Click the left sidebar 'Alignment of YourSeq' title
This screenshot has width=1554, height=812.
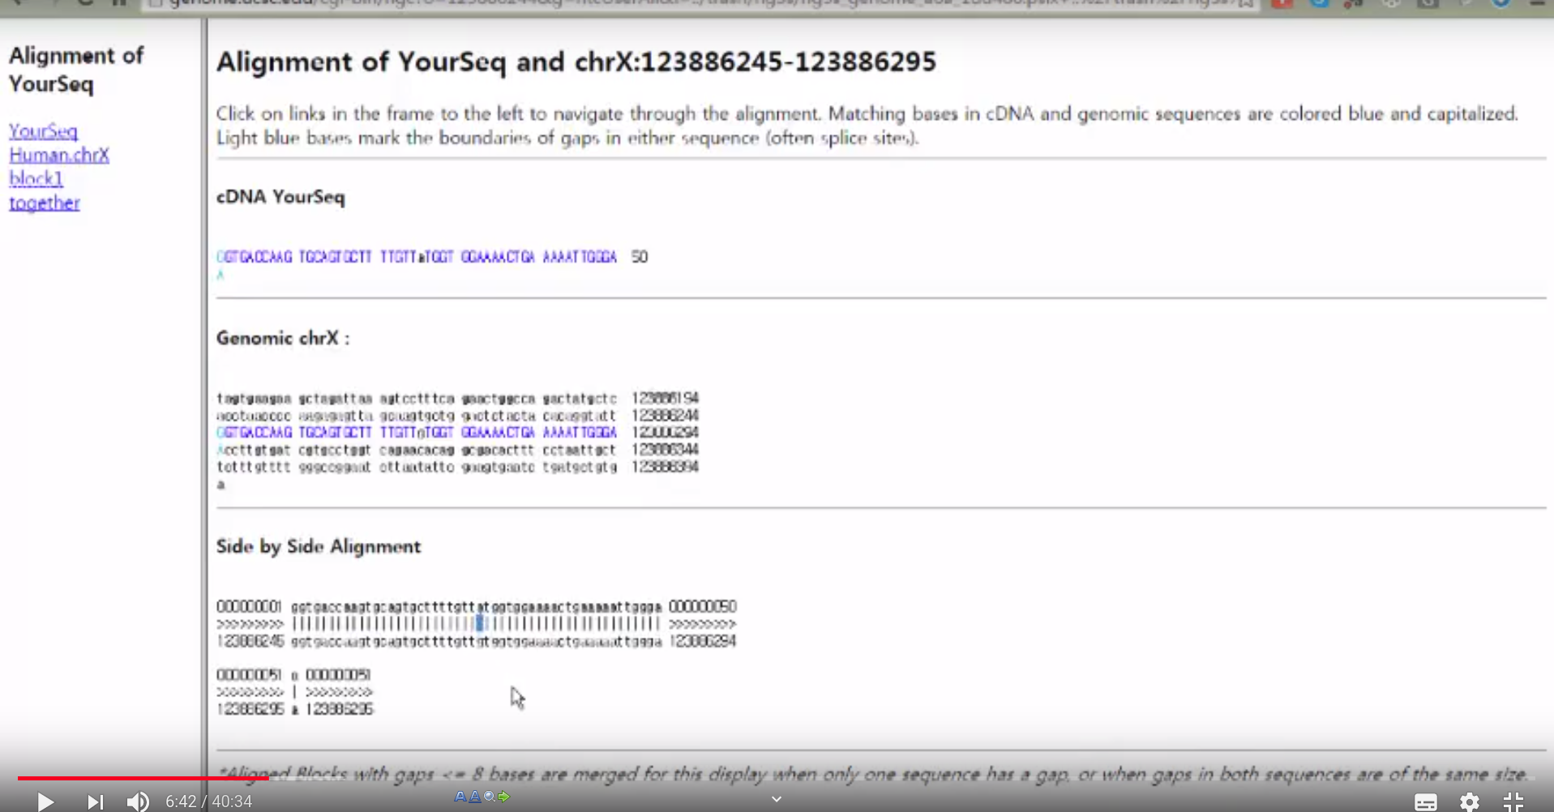point(76,70)
